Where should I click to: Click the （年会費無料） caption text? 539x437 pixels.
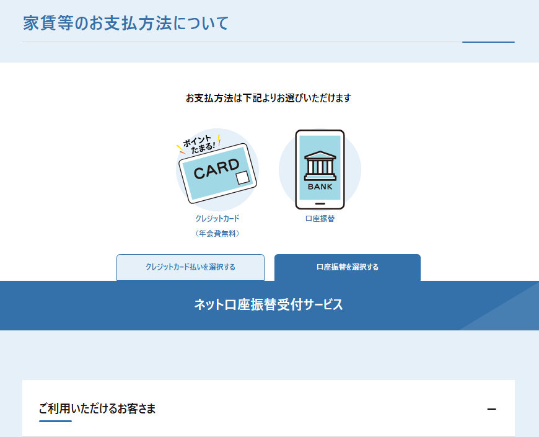pyautogui.click(x=217, y=234)
